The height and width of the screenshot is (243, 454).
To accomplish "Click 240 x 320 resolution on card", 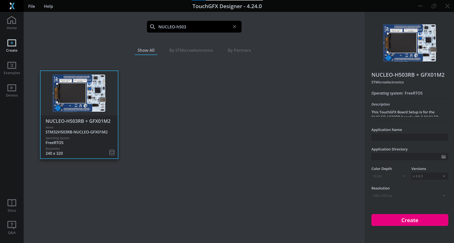I will (54, 154).
